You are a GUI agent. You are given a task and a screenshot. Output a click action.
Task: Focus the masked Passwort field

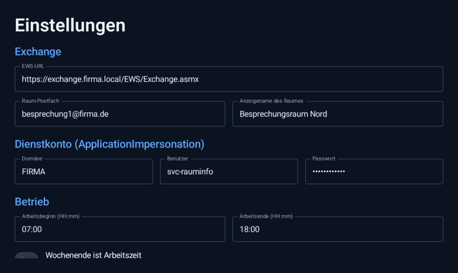374,172
